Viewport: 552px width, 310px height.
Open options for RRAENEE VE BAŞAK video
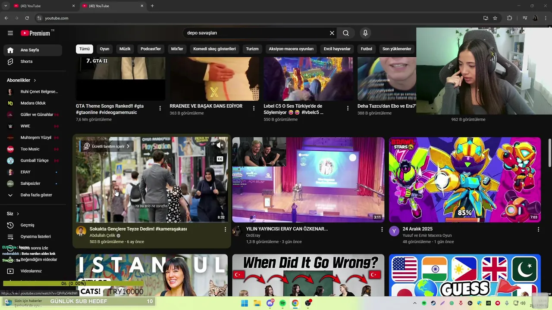(x=254, y=108)
